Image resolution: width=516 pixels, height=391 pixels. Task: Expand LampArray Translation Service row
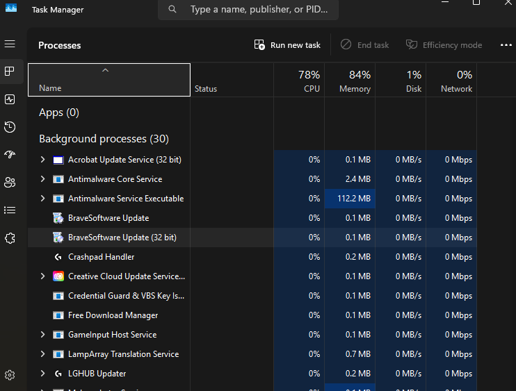point(43,354)
